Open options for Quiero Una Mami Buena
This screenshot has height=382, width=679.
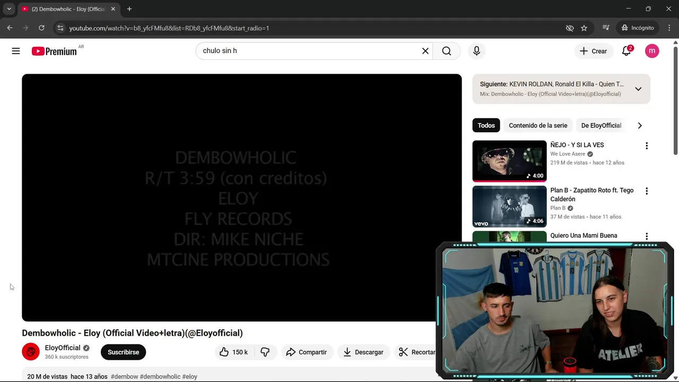point(646,236)
